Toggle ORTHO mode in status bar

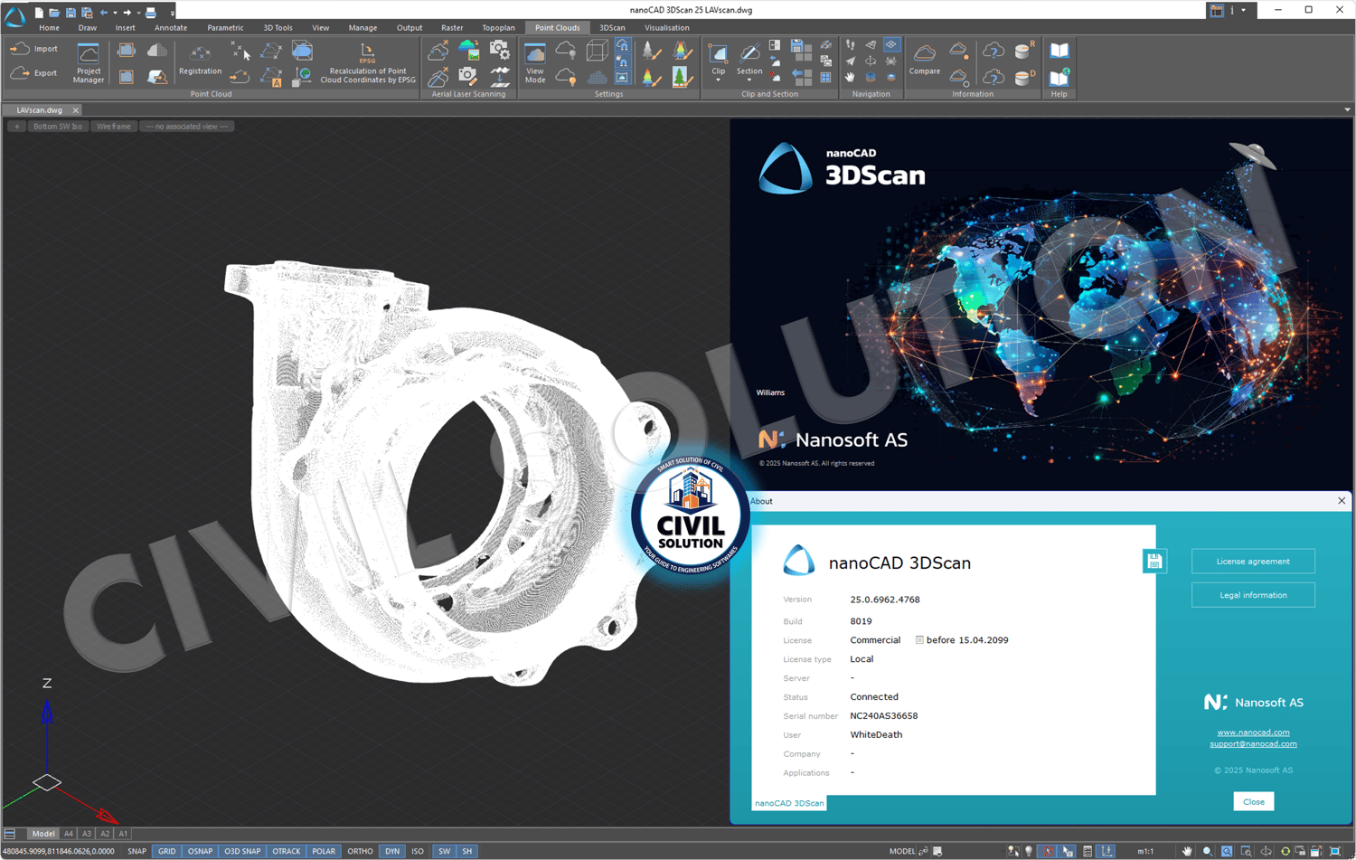coord(360,851)
